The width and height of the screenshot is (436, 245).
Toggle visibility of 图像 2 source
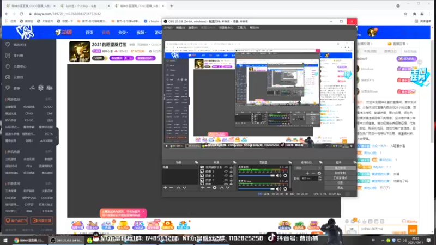pos(226,180)
